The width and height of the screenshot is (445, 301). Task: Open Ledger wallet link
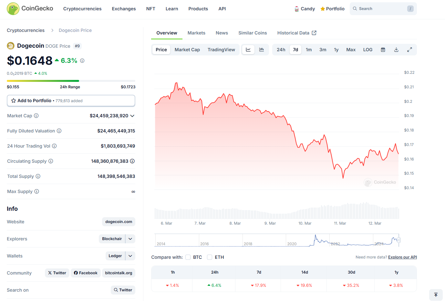(115, 256)
